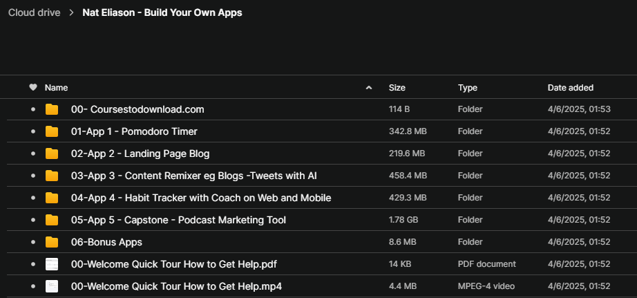Image resolution: width=637 pixels, height=298 pixels.
Task: Click the heart favourites column header icon
Action: click(33, 87)
